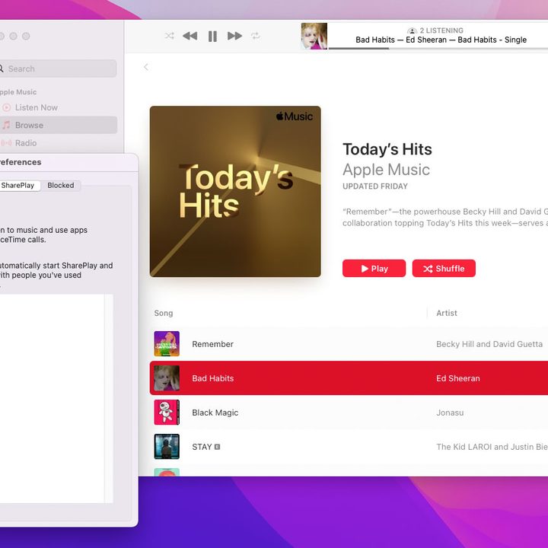548x548 pixels.
Task: Click the Listen Now play-circle icon
Action: pyautogui.click(x=7, y=107)
